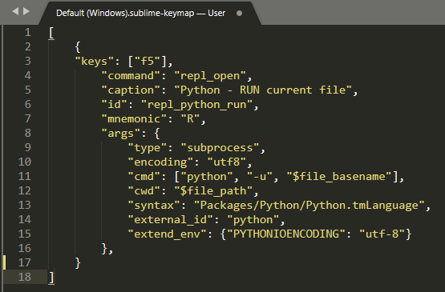Click the "encoding" key text
Image resolution: width=445 pixels, height=292 pixels.
coord(161,162)
